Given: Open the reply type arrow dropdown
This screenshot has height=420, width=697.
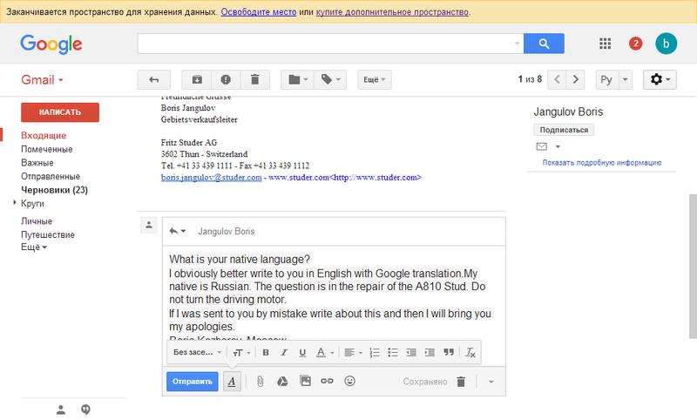Looking at the screenshot, I should pyautogui.click(x=178, y=231).
